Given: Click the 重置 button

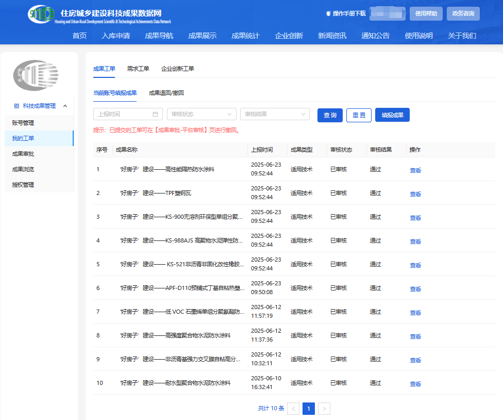Looking at the screenshot, I should (x=359, y=115).
